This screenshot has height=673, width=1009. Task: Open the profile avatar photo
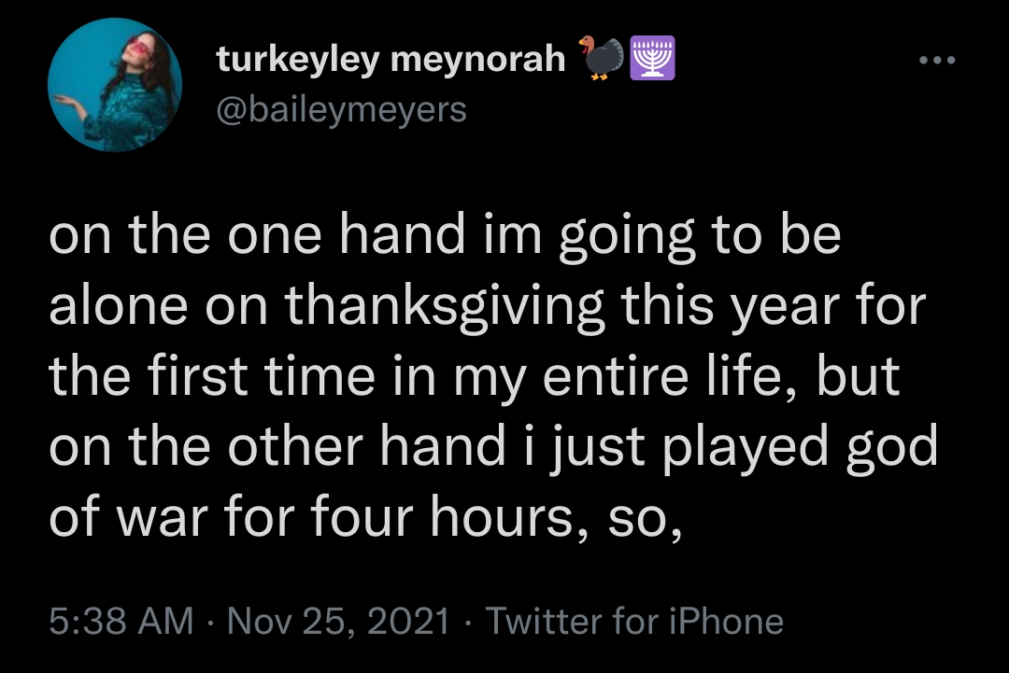coord(115,85)
